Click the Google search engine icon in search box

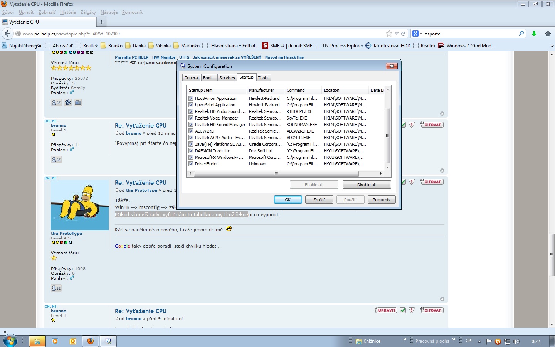(x=415, y=34)
